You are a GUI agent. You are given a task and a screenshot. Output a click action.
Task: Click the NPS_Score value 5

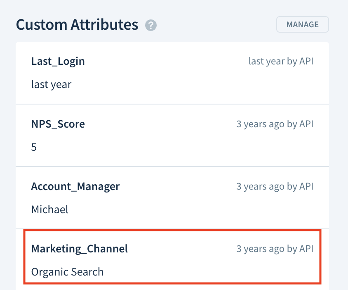[x=34, y=147]
